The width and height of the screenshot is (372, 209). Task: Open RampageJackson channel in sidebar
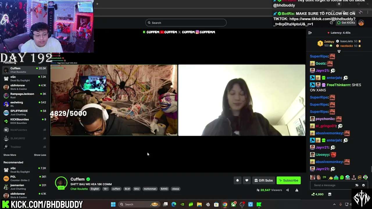(x=25, y=96)
